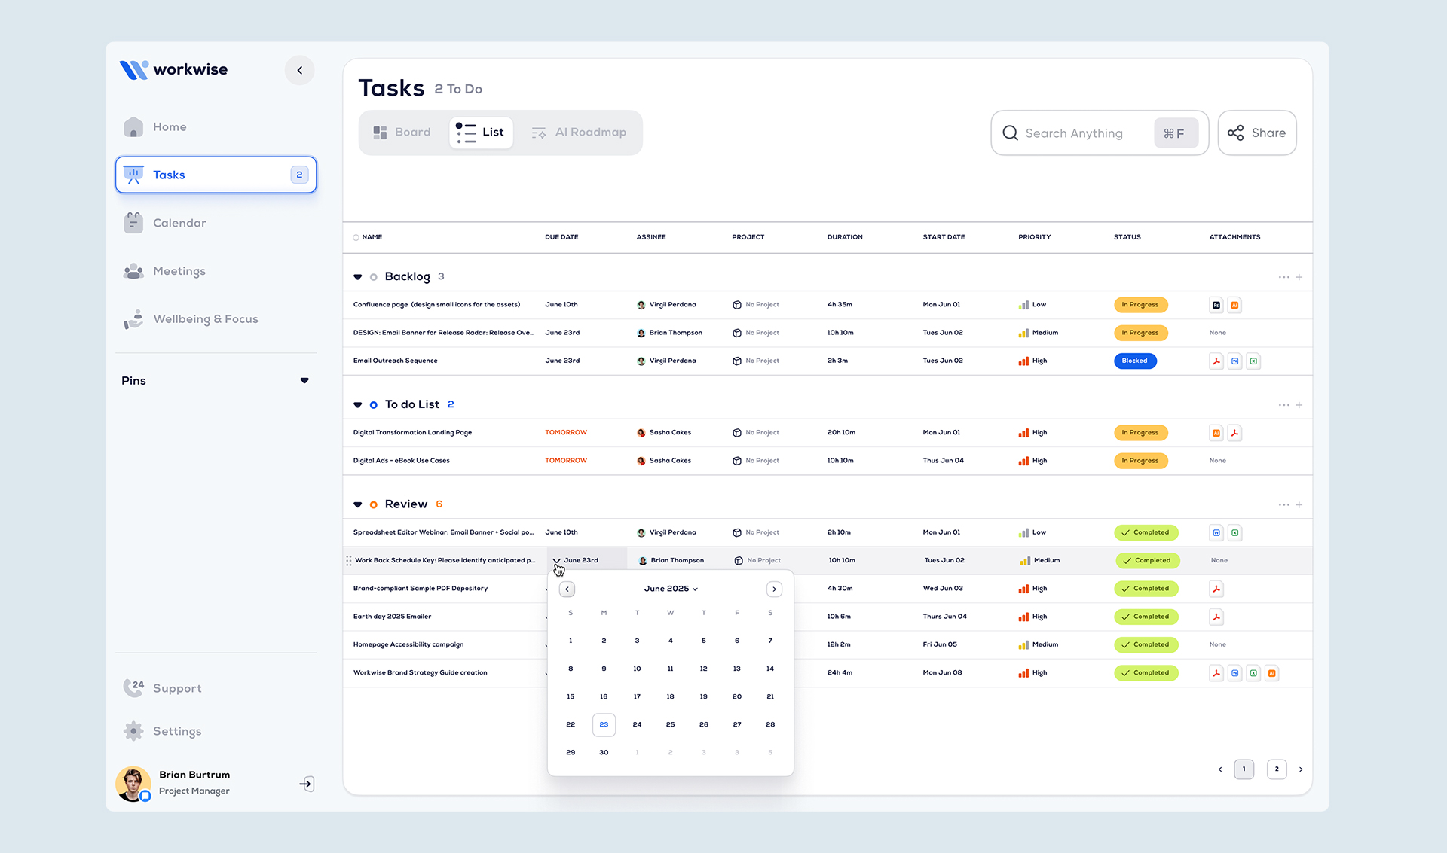Open Wellbeing & Focus from the sidebar
The image size is (1447, 853).
205,318
